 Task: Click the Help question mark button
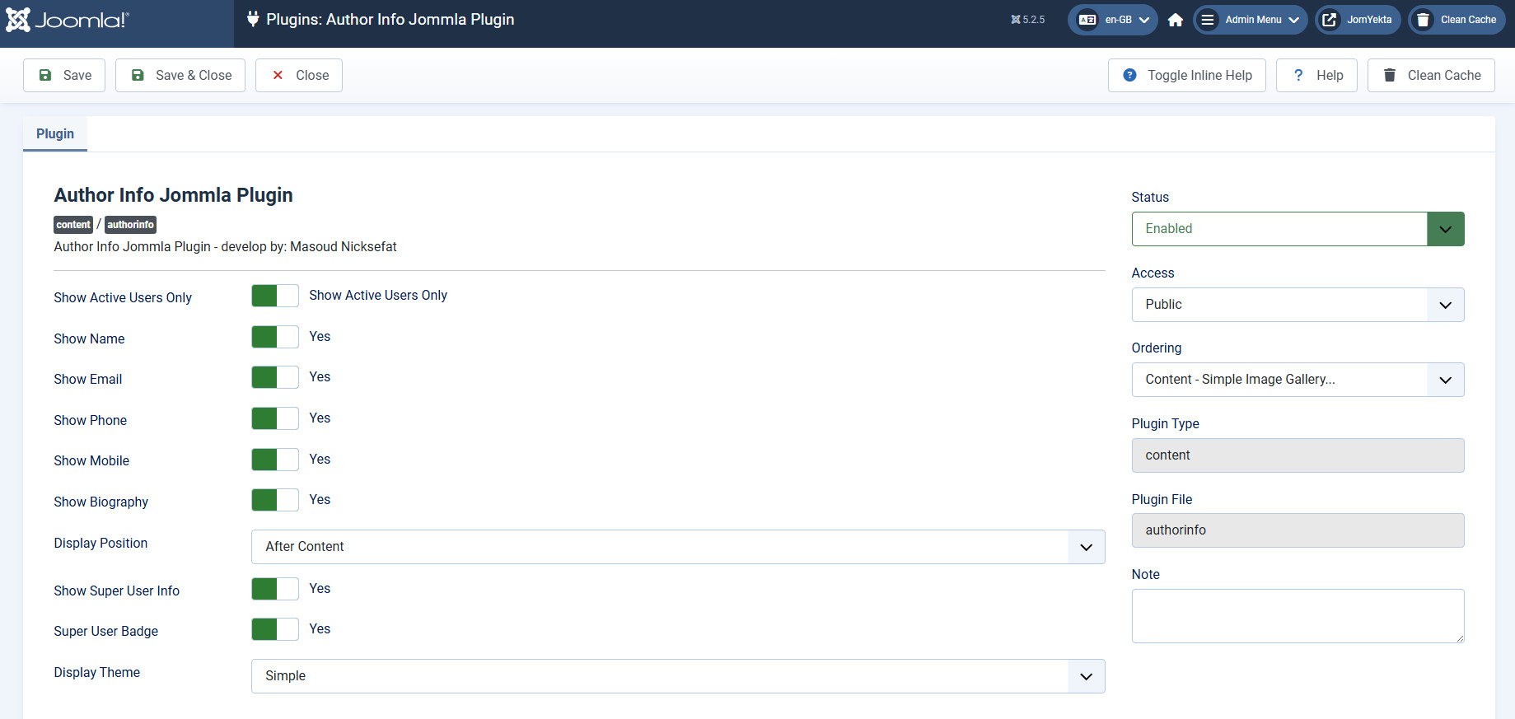pos(1316,76)
